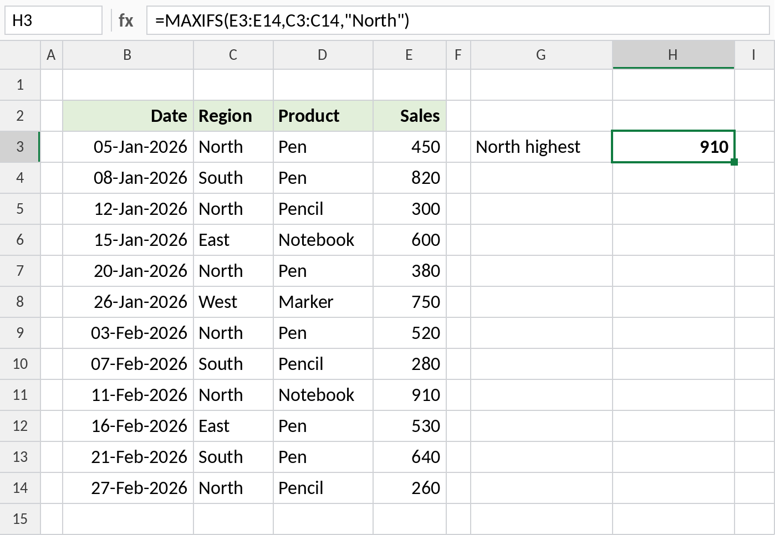This screenshot has width=775, height=535.
Task: Click the Name Box showing H3
Action: 54,20
